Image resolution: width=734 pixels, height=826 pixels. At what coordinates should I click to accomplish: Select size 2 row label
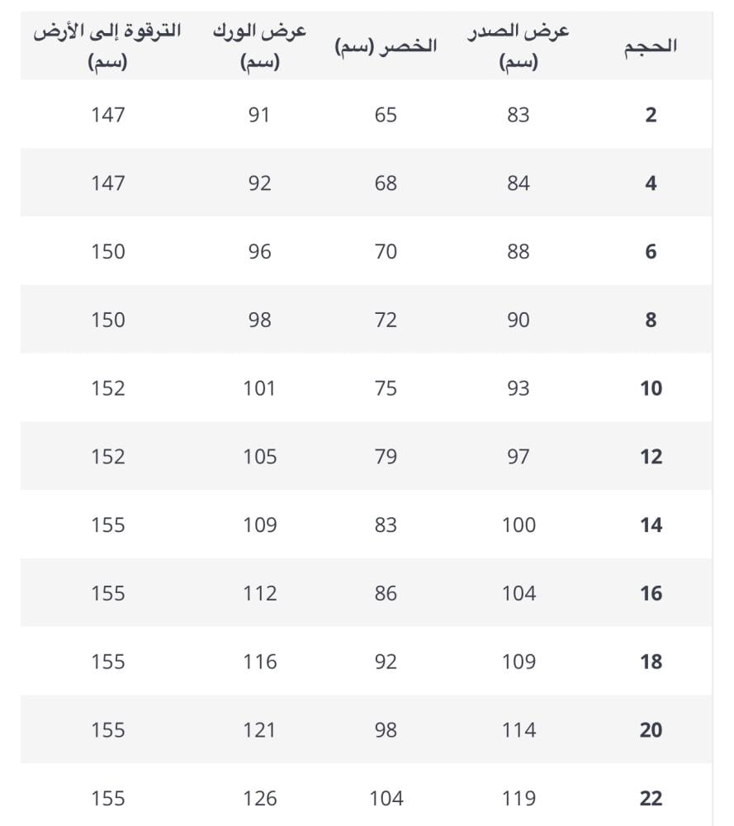click(x=651, y=115)
